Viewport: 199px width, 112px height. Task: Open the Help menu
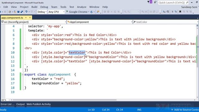(105, 7)
